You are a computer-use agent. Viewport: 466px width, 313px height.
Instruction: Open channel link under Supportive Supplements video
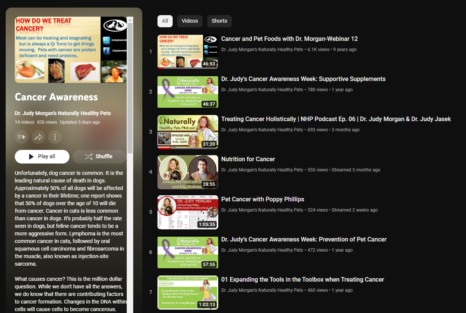pos(262,90)
